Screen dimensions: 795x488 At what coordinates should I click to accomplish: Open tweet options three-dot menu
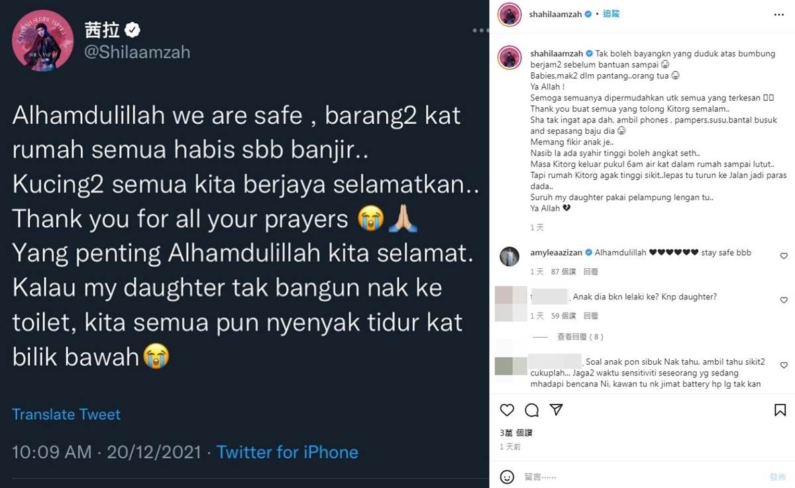(480, 30)
